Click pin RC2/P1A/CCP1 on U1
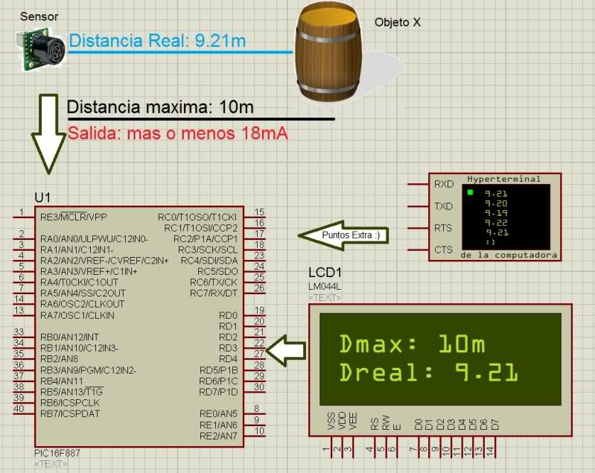 coord(206,239)
